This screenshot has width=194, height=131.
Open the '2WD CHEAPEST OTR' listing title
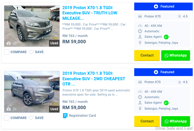[94, 79]
